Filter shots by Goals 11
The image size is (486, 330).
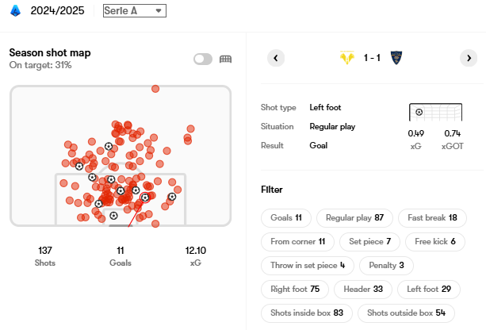pos(286,217)
